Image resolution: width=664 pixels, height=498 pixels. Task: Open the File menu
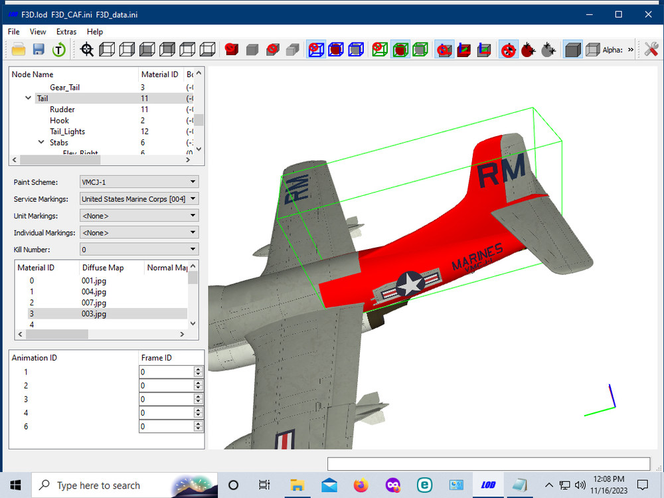tap(13, 32)
